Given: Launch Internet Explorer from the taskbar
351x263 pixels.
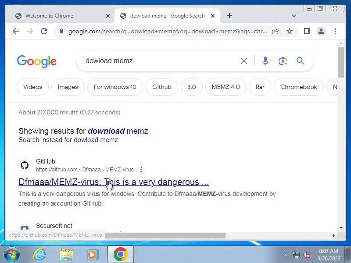Looking at the screenshot, I should (39, 255).
